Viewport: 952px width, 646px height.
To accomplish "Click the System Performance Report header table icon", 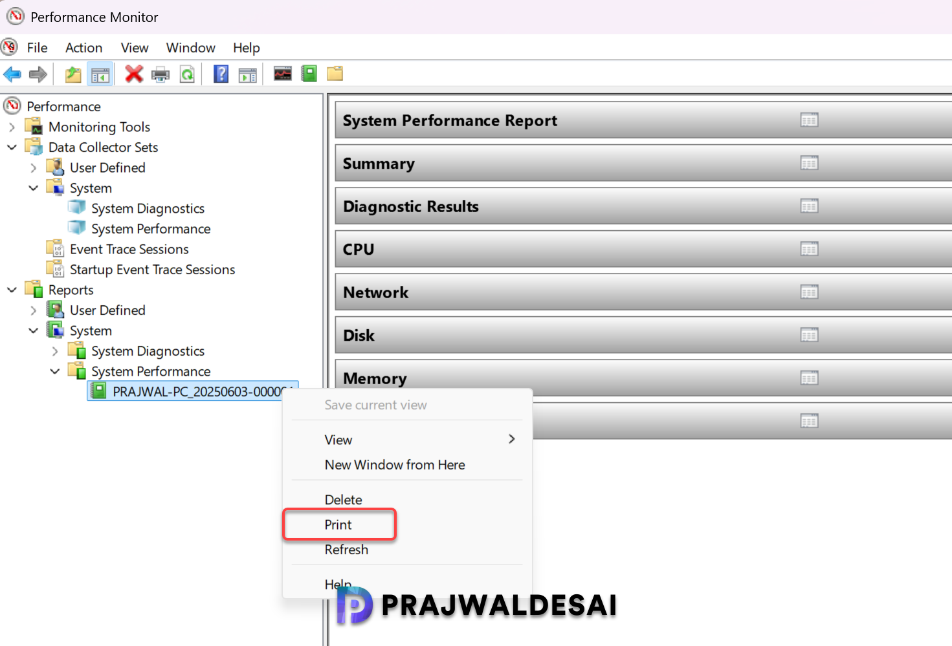I will [x=809, y=120].
